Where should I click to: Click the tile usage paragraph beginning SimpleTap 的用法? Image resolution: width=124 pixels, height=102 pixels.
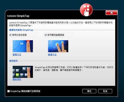pyautogui.click(x=74, y=69)
